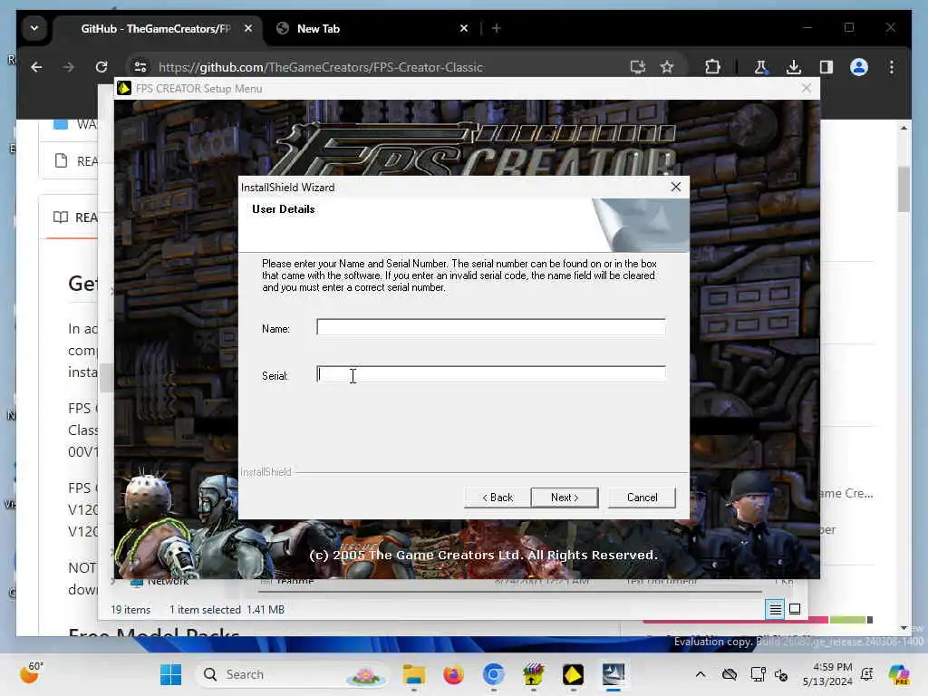Screen dimensions: 928x696
Task: Bookmark this page with the star icon
Action: click(x=667, y=67)
